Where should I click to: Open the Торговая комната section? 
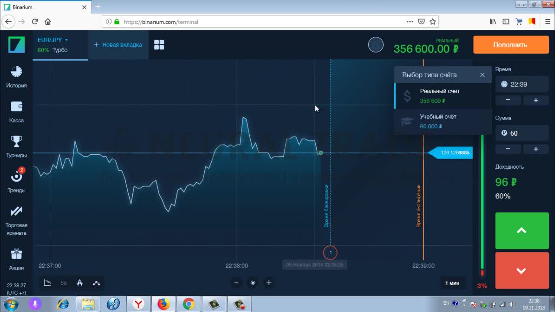point(16,221)
